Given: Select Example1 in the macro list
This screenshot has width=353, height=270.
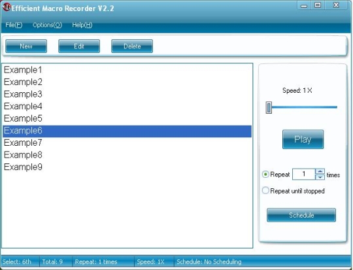Looking at the screenshot, I should pos(127,70).
